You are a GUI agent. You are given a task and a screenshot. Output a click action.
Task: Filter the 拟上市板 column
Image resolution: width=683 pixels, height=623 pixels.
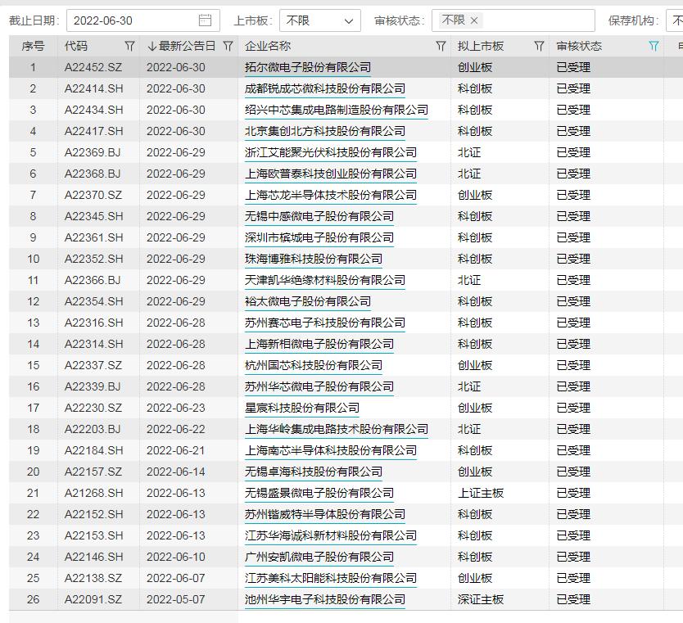coord(539,46)
